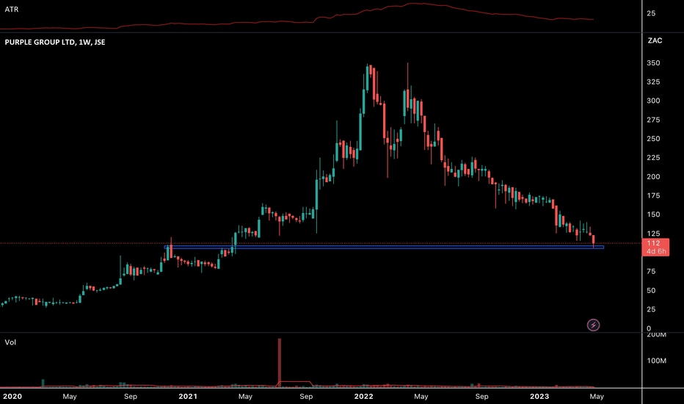Click the 275 price axis label
The height and width of the screenshot is (404, 684).
tap(653, 120)
